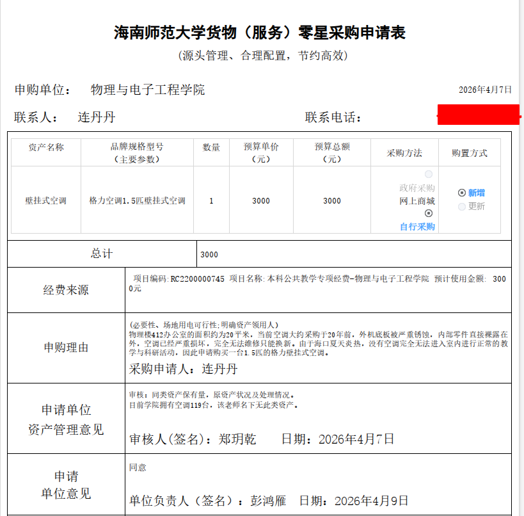Click the 申购单位 name 物理与电子工程学院
Image resolution: width=524 pixels, height=516 pixels.
click(x=148, y=90)
